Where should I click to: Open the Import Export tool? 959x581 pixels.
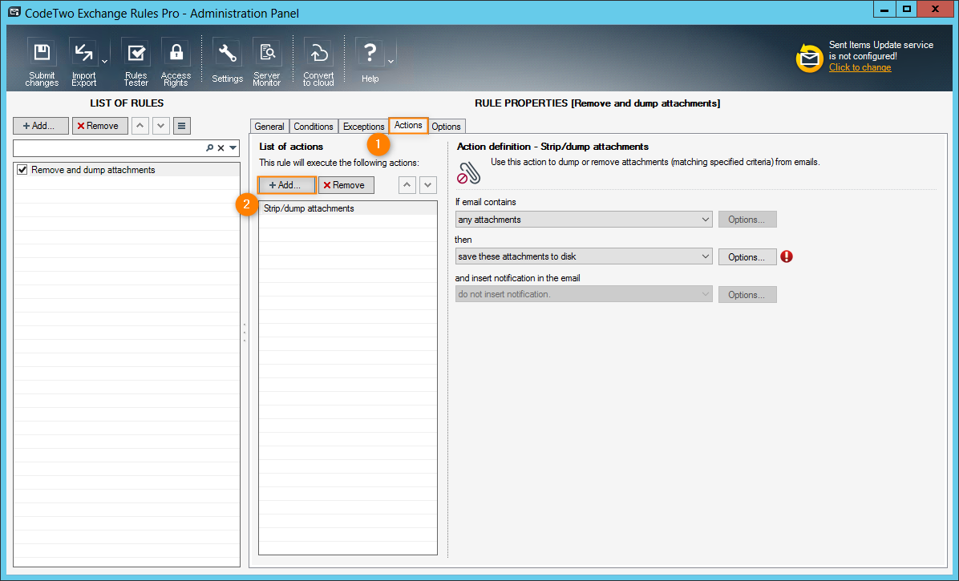point(83,63)
